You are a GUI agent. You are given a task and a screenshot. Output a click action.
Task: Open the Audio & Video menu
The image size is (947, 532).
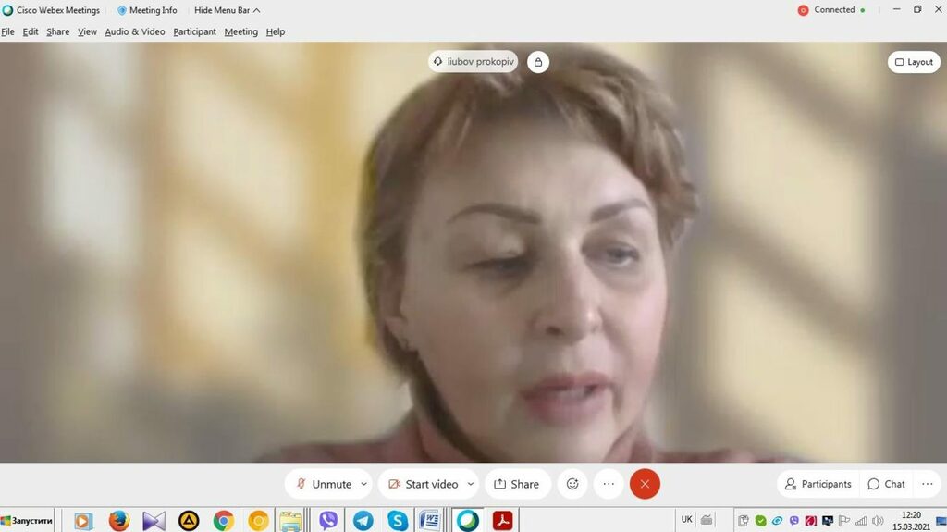tap(135, 31)
